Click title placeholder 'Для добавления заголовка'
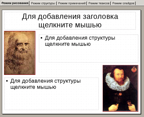The height and width of the screenshot is (117, 144). [70, 20]
